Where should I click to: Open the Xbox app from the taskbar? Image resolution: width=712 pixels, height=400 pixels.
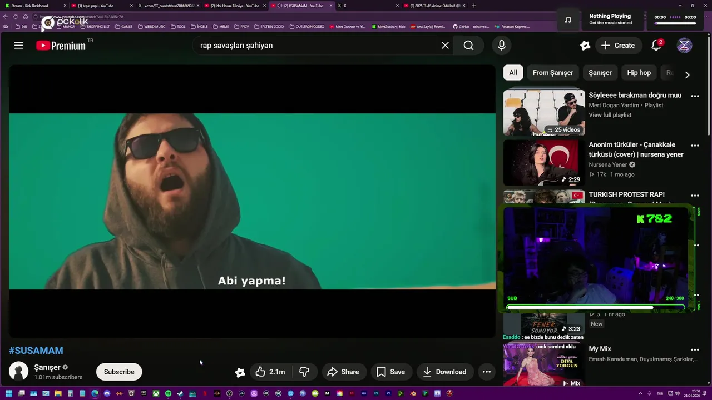156,393
